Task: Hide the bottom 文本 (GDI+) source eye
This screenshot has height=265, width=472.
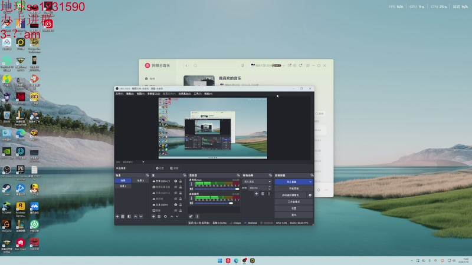Action: pos(175,204)
